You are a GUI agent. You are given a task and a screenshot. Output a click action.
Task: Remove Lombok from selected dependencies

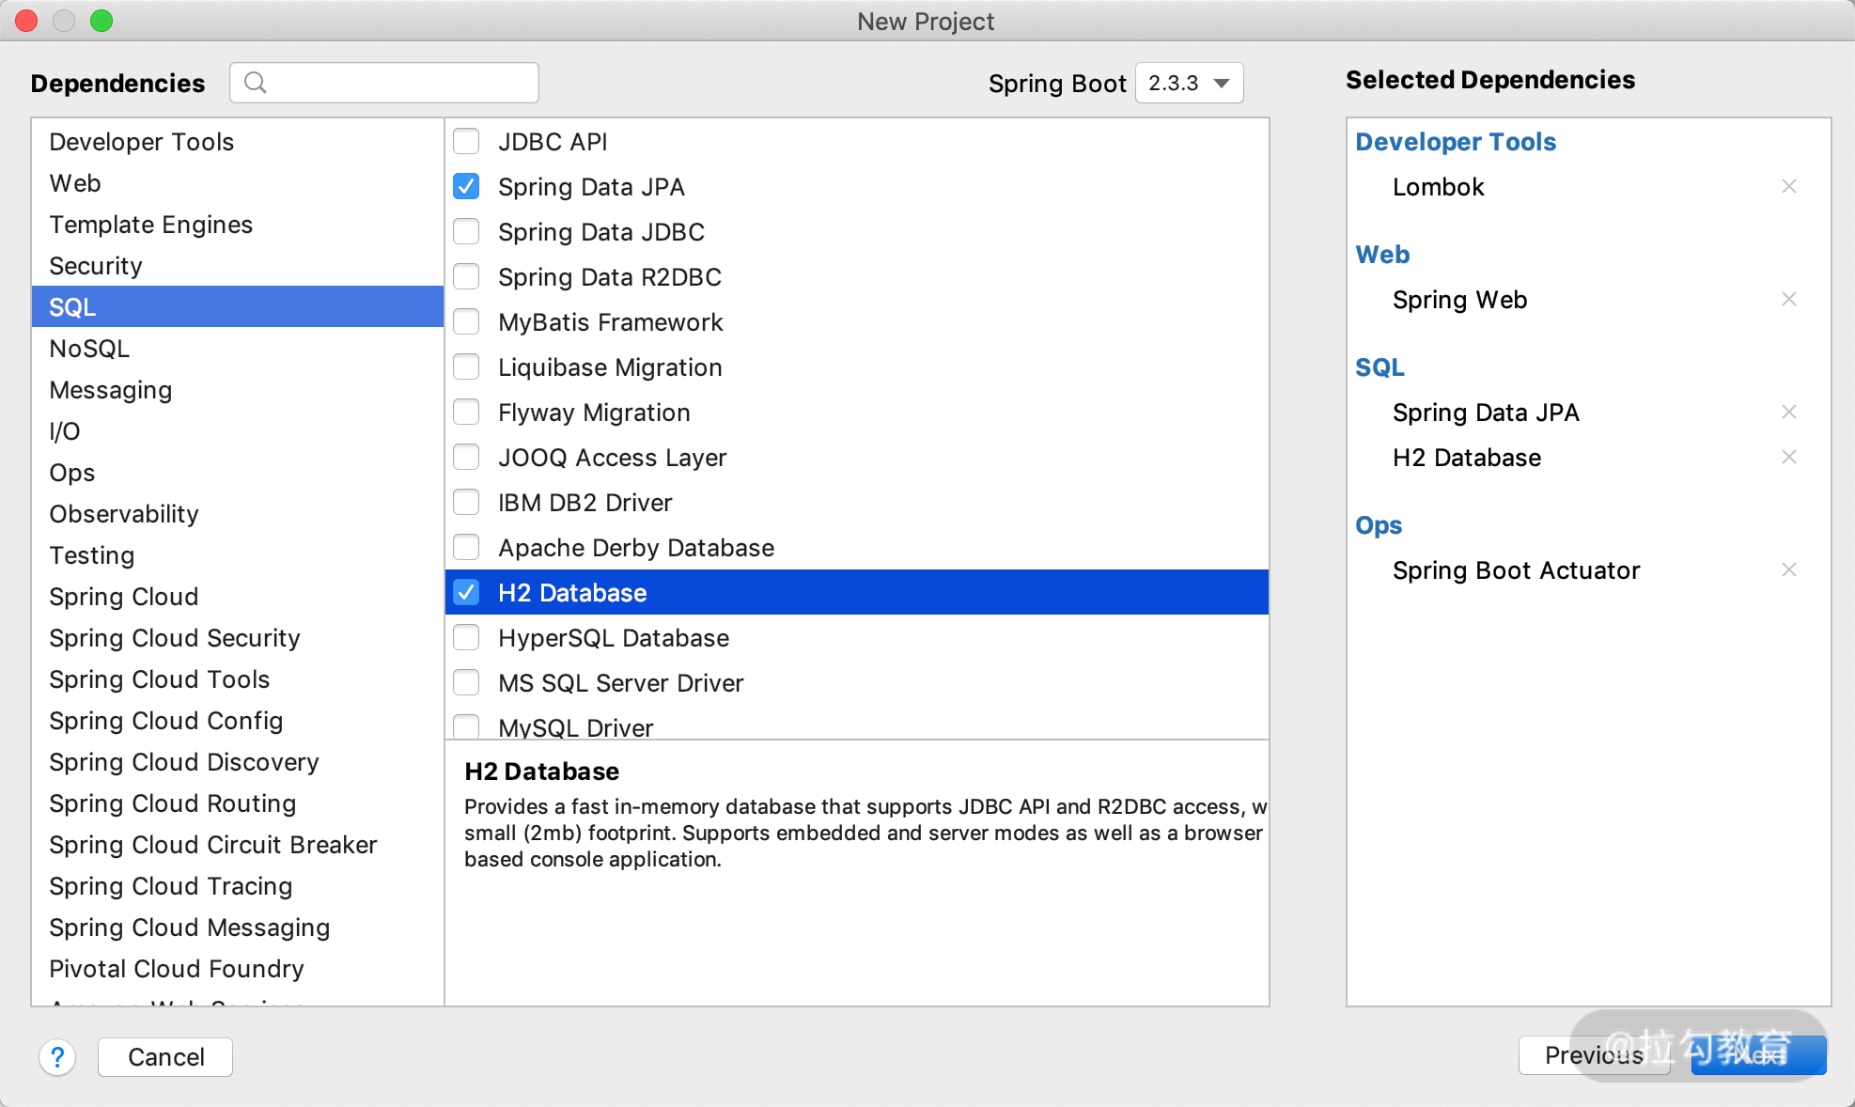pyautogui.click(x=1789, y=186)
